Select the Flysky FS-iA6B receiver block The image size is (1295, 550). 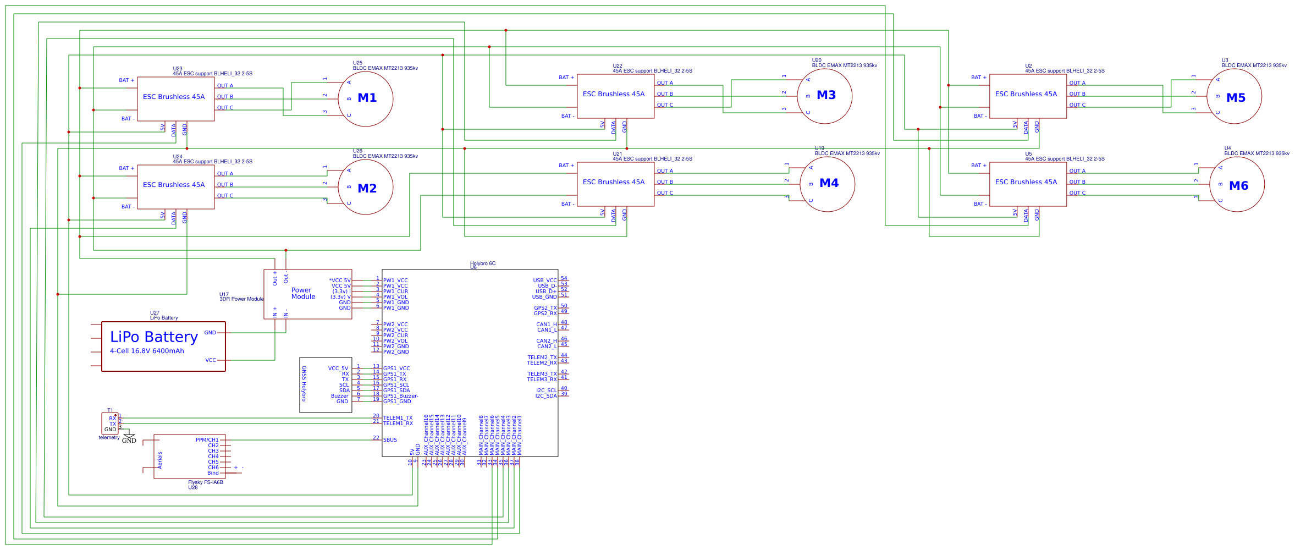point(190,457)
